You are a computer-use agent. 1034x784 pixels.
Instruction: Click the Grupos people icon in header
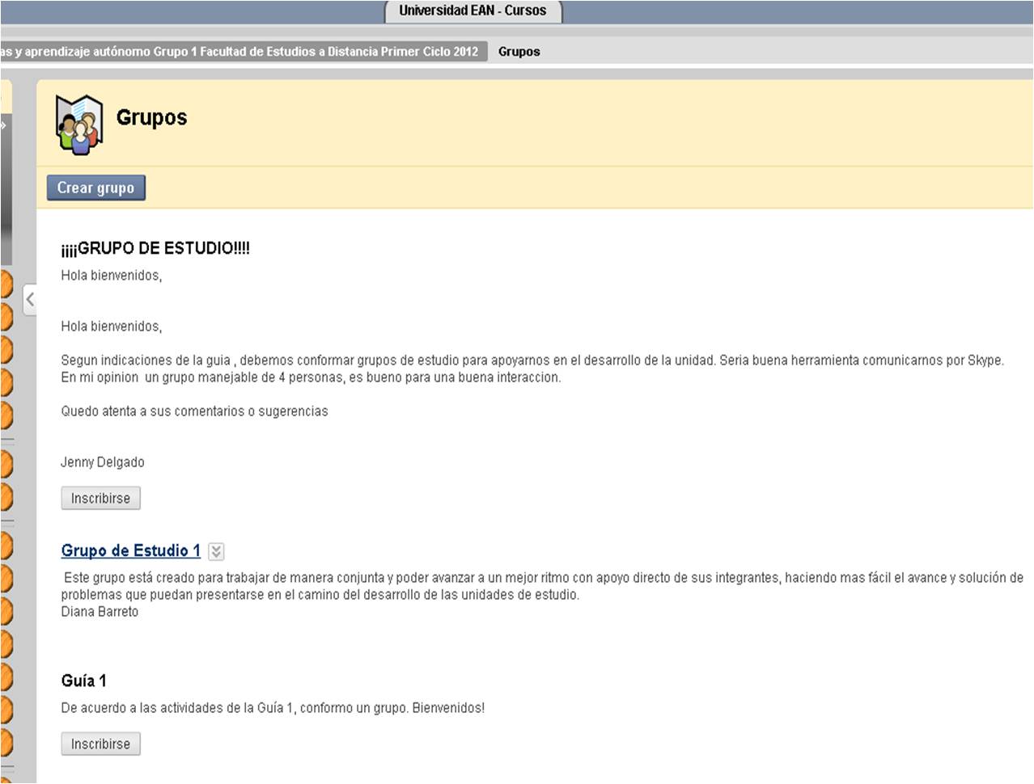coord(78,124)
